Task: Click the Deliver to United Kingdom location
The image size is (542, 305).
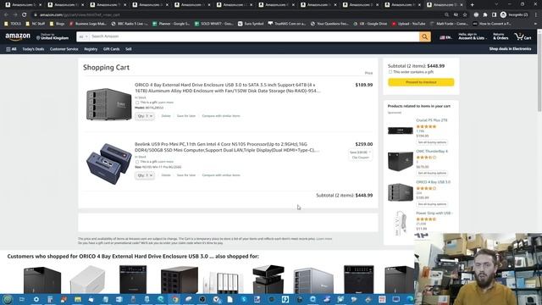Action: [53, 36]
